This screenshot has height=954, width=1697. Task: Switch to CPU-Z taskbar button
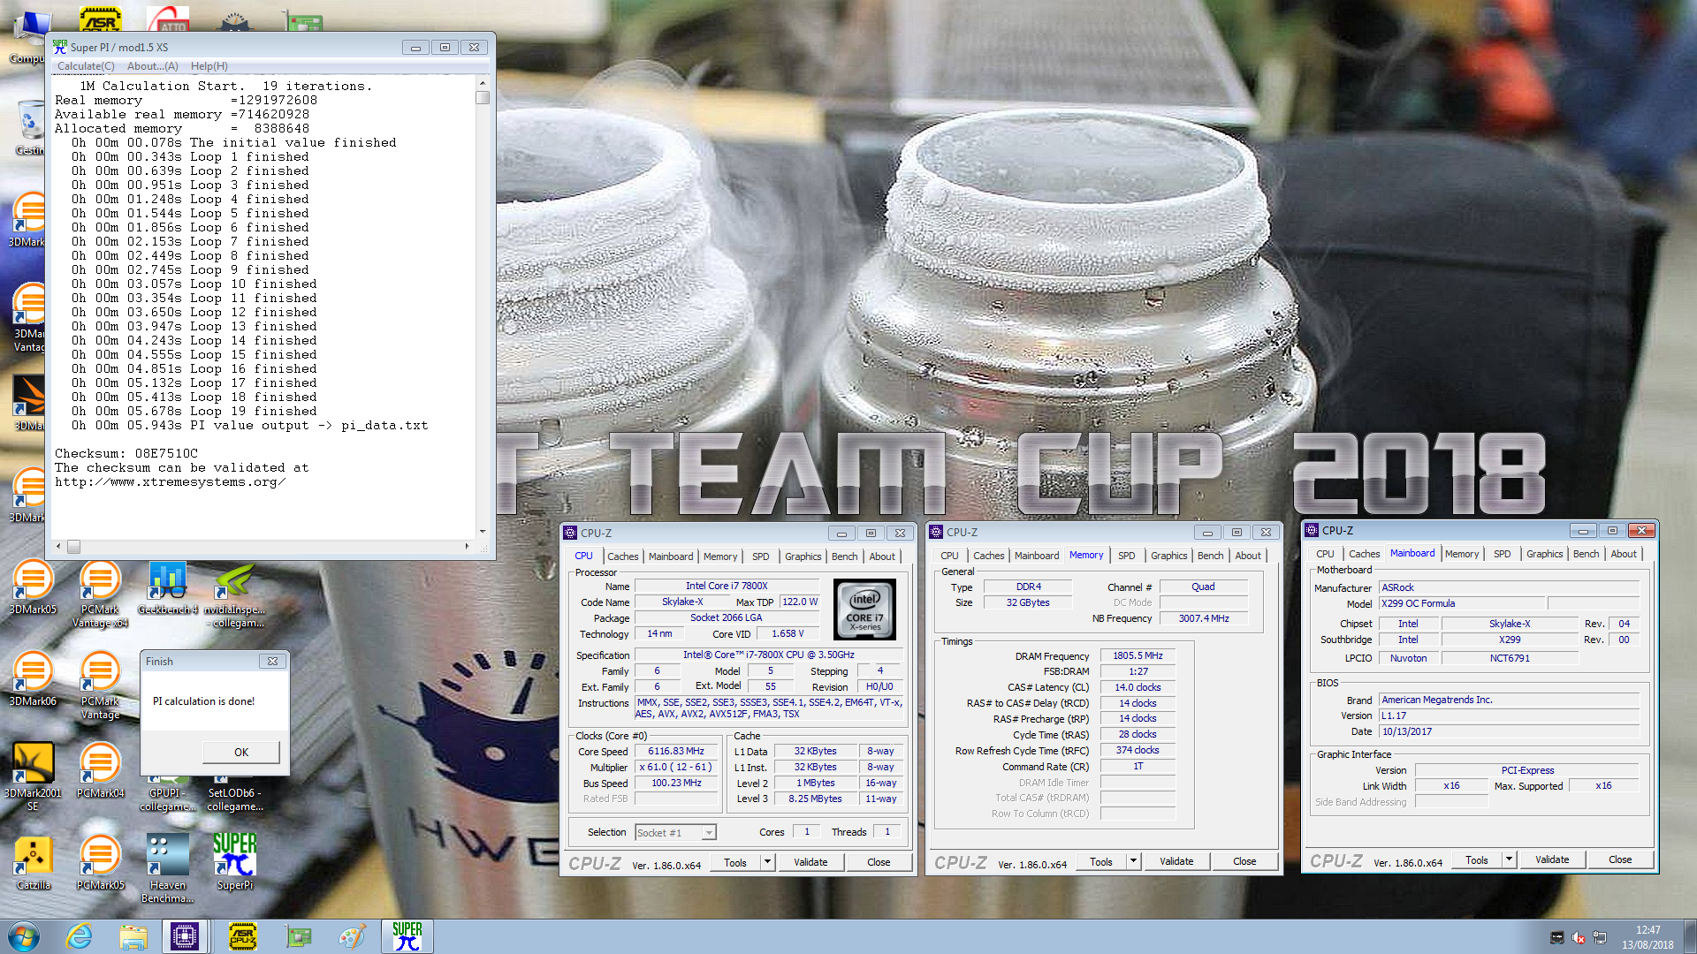pos(185,936)
